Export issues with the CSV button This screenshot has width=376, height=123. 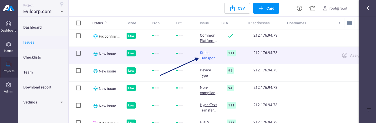point(237,8)
